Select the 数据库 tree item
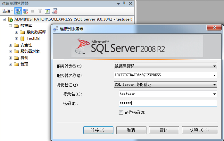Image resolution: width=224 pixels, height=141 pixels. [26, 26]
